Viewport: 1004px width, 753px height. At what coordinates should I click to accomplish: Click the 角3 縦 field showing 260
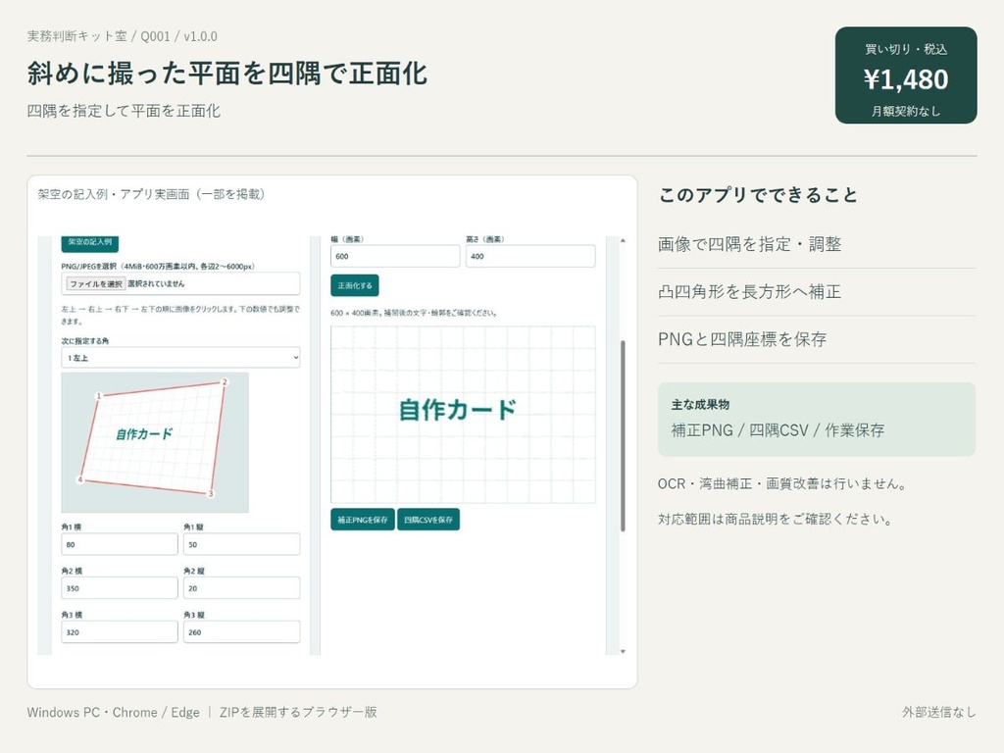point(241,632)
